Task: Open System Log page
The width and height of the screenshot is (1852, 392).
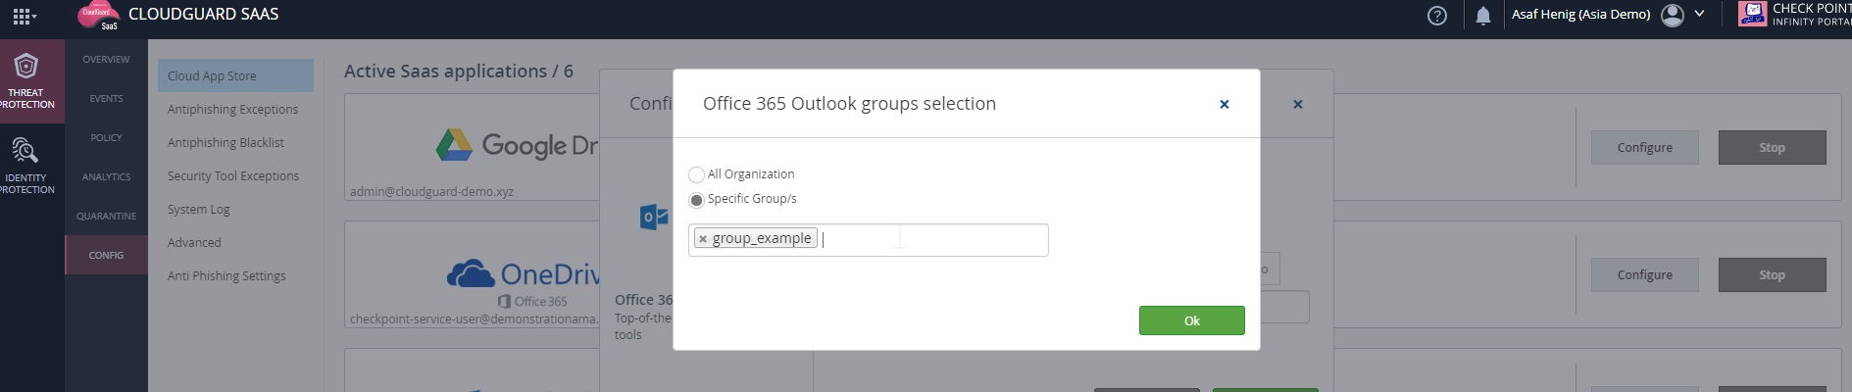Action: click(x=199, y=209)
